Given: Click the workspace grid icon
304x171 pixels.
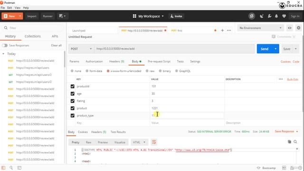Looking at the screenshot, I should 134,16.
